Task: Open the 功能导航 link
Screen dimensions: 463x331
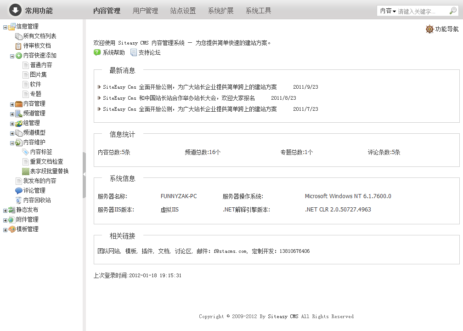Action: pyautogui.click(x=447, y=29)
